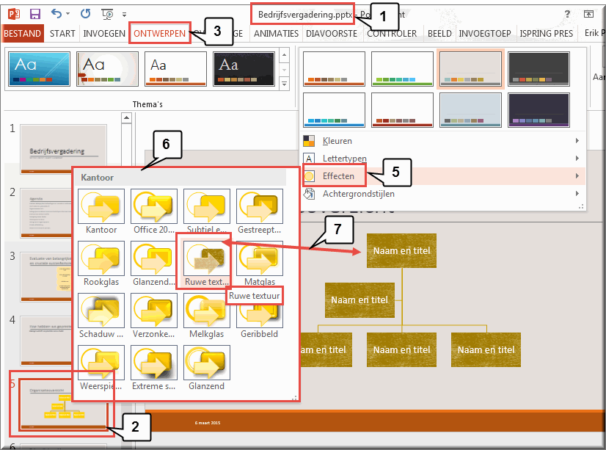Select top Naam en titel box

[401, 250]
